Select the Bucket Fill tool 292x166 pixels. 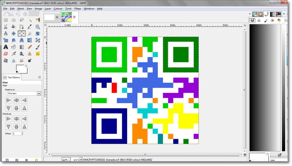click(x=14, y=47)
